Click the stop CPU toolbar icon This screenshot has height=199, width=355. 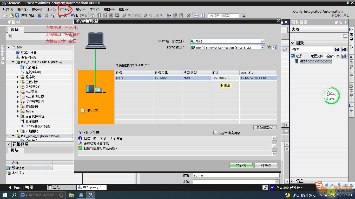181,16
